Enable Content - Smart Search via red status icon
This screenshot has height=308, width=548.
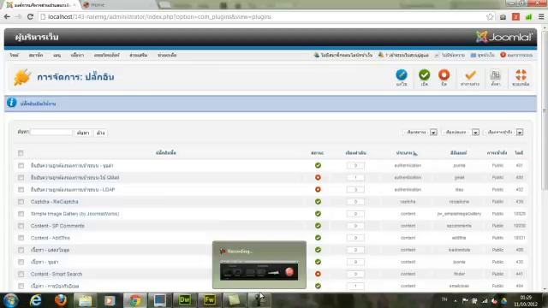tap(318, 274)
